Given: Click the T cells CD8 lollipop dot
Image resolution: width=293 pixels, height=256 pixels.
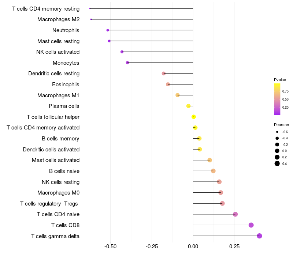Looking at the screenshot, I should pos(251,225).
